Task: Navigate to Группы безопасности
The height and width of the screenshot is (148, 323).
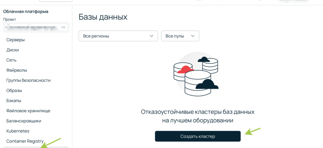Action: tap(28, 80)
